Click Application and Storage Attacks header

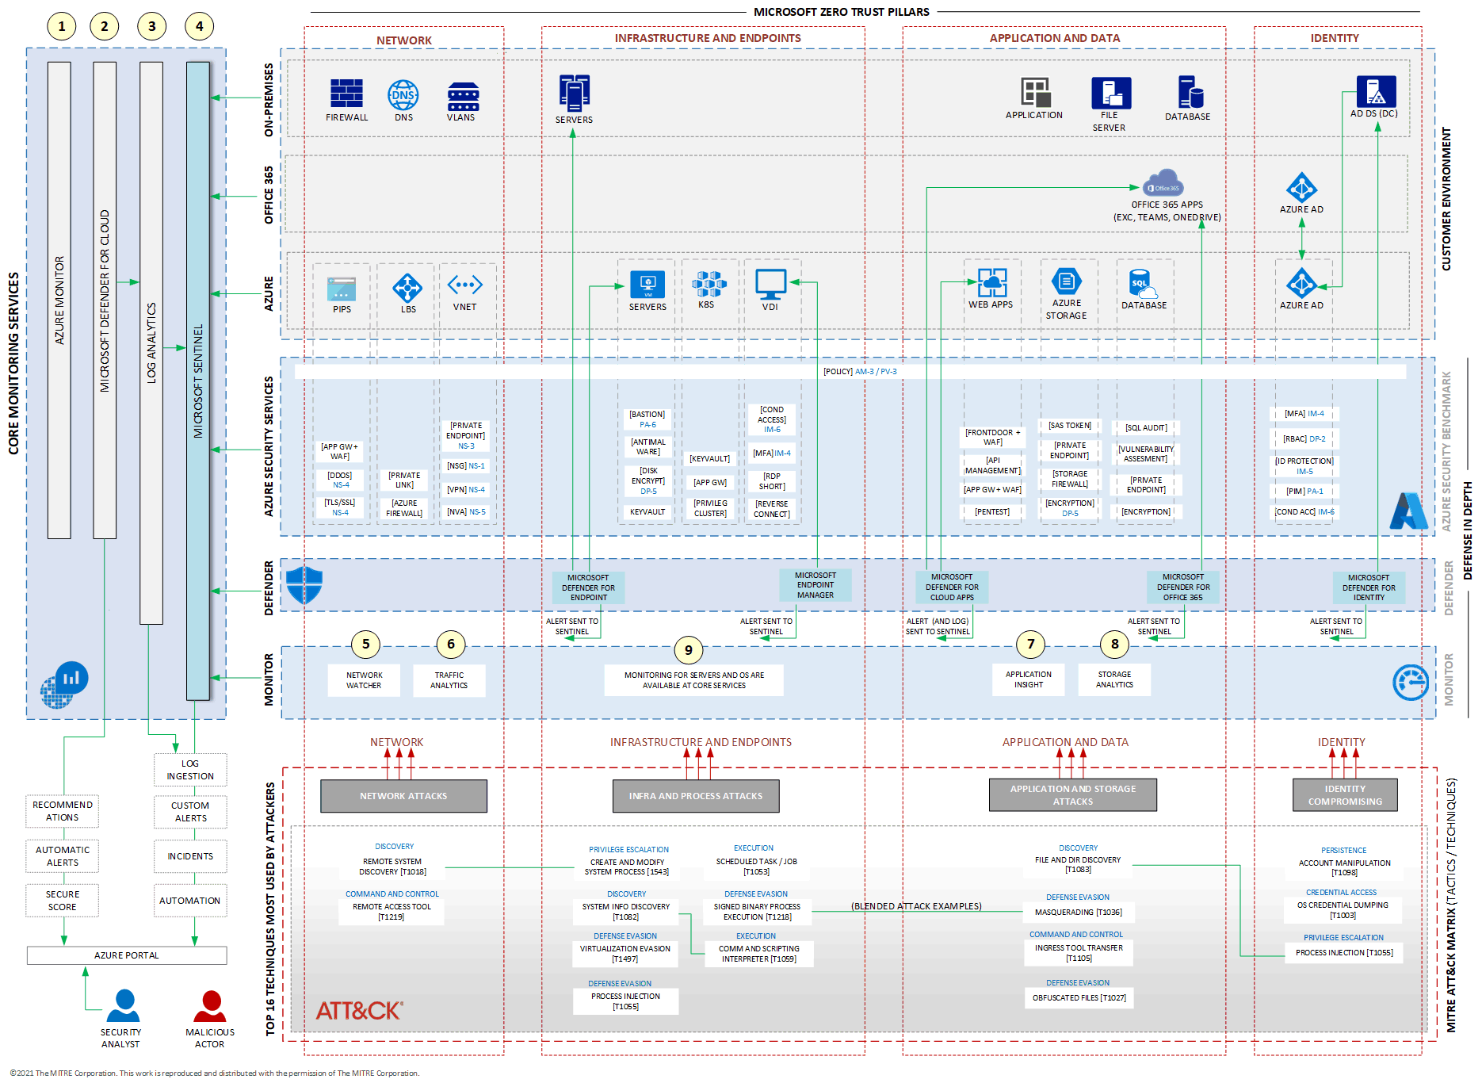(1073, 795)
